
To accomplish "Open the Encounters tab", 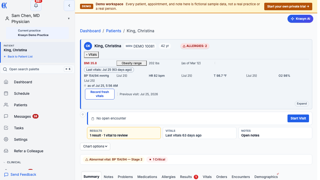I will [241, 177].
